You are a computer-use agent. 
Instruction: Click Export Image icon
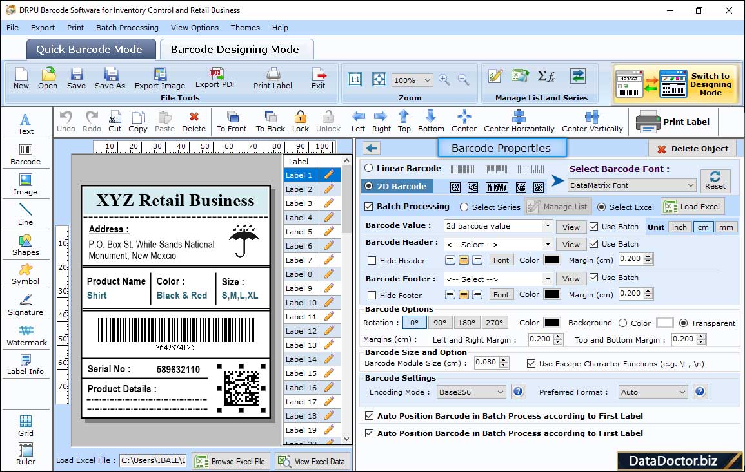[160, 79]
